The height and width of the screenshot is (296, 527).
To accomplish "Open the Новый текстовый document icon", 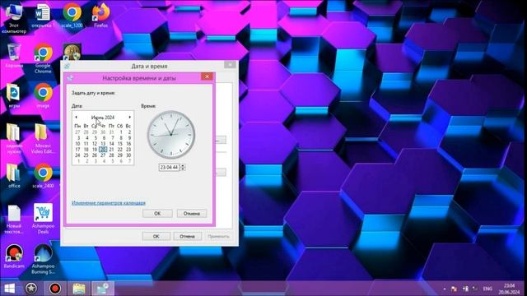I will pos(14,220).
